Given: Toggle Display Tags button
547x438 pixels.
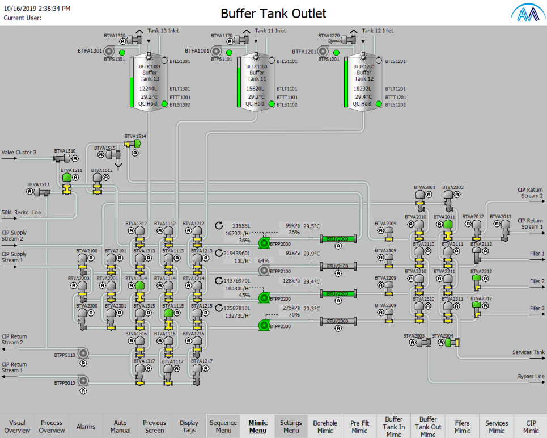Looking at the screenshot, I should pos(189,427).
